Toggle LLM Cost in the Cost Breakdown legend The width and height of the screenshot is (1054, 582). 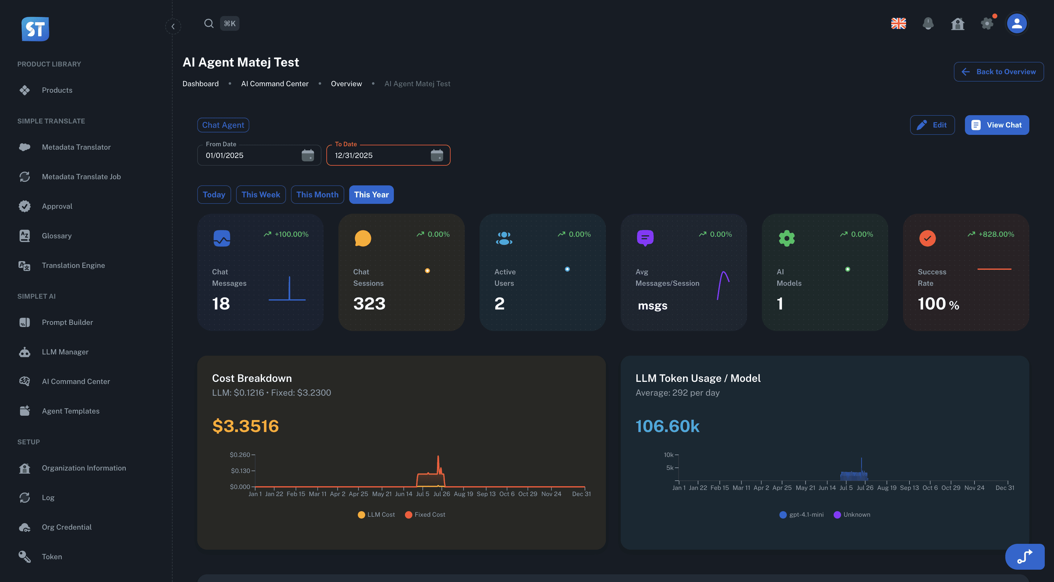[376, 514]
